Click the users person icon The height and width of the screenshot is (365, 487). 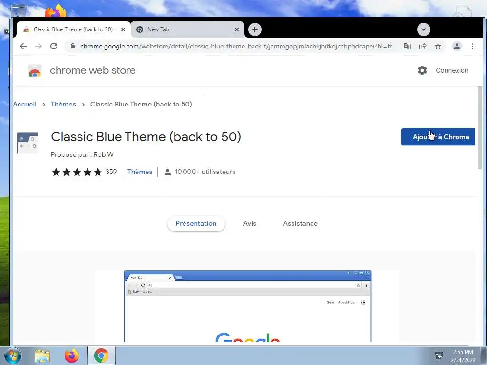pos(167,172)
